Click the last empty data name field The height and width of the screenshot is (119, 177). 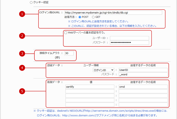(x=143, y=105)
